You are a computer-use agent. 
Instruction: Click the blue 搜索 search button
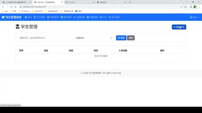(121, 38)
